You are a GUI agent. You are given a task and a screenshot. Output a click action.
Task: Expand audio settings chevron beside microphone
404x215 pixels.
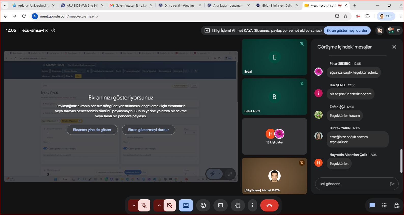tap(134, 205)
